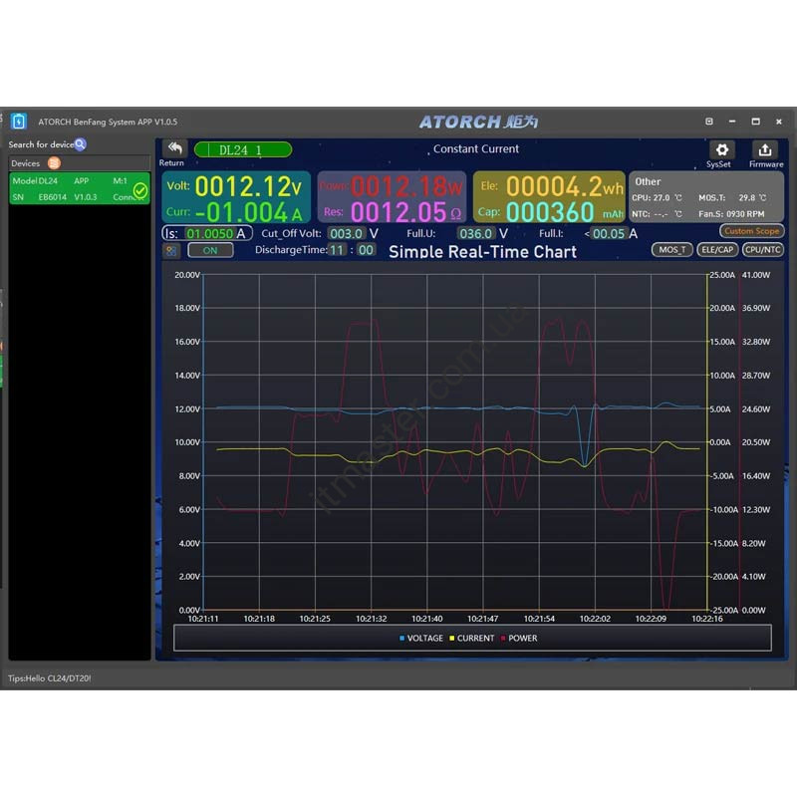The width and height of the screenshot is (797, 797).
Task: Toggle POWER series in chart legend
Action: 518,639
